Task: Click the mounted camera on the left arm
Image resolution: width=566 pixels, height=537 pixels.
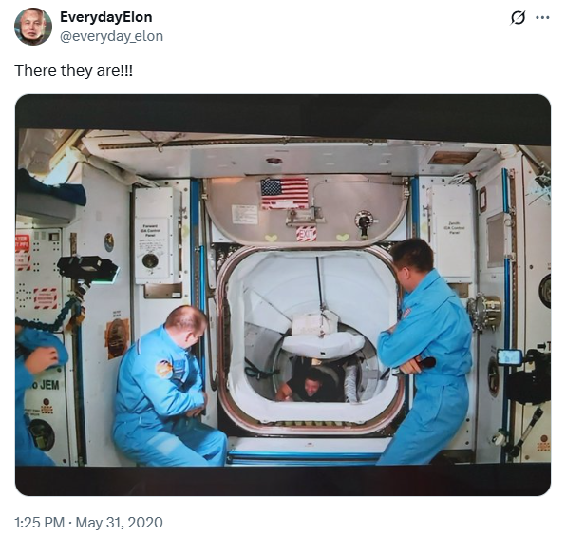Action: (88, 269)
